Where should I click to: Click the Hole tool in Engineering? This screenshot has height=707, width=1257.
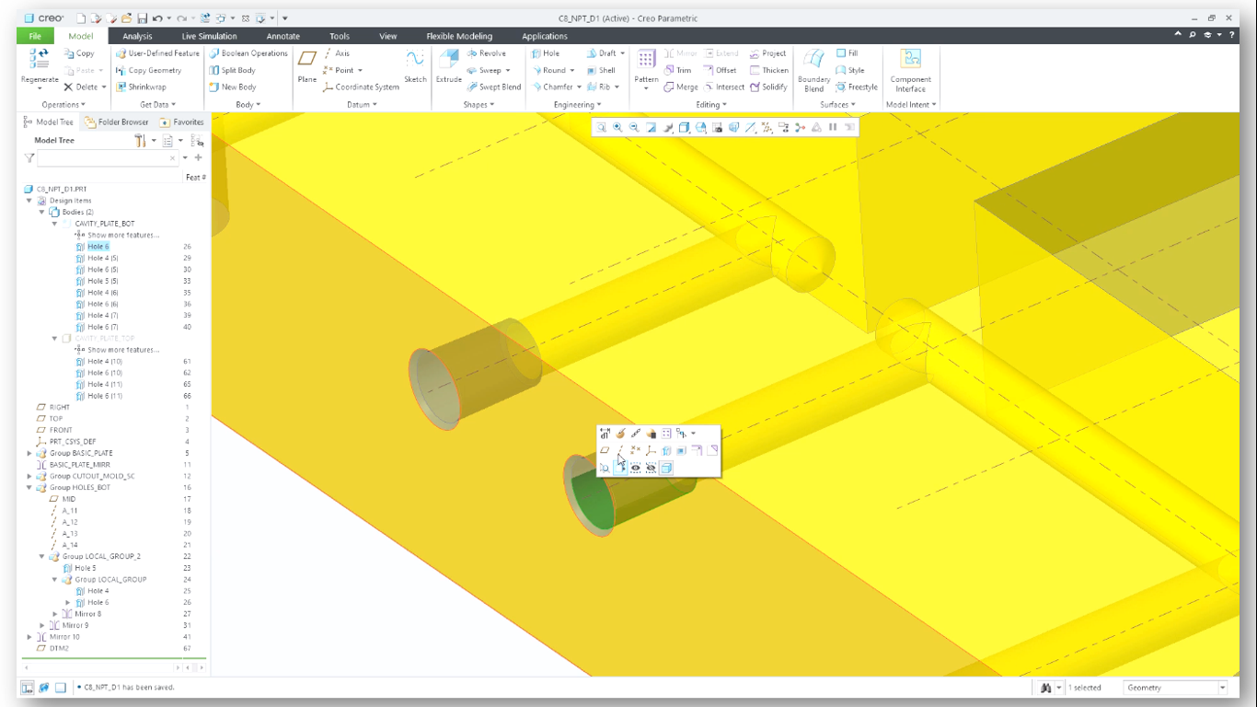[545, 53]
